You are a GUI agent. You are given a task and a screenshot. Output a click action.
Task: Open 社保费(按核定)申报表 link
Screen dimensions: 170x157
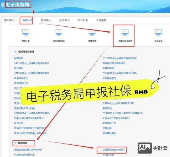point(113,150)
